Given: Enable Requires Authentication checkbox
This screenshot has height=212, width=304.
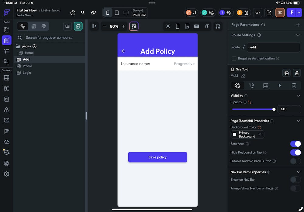Looking at the screenshot, I should [234, 58].
